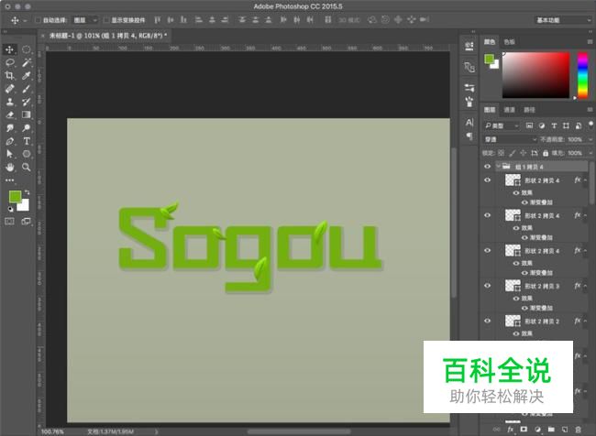Enable the 显示变换控件 checkbox
Image resolution: width=596 pixels, height=436 pixels.
[105, 19]
